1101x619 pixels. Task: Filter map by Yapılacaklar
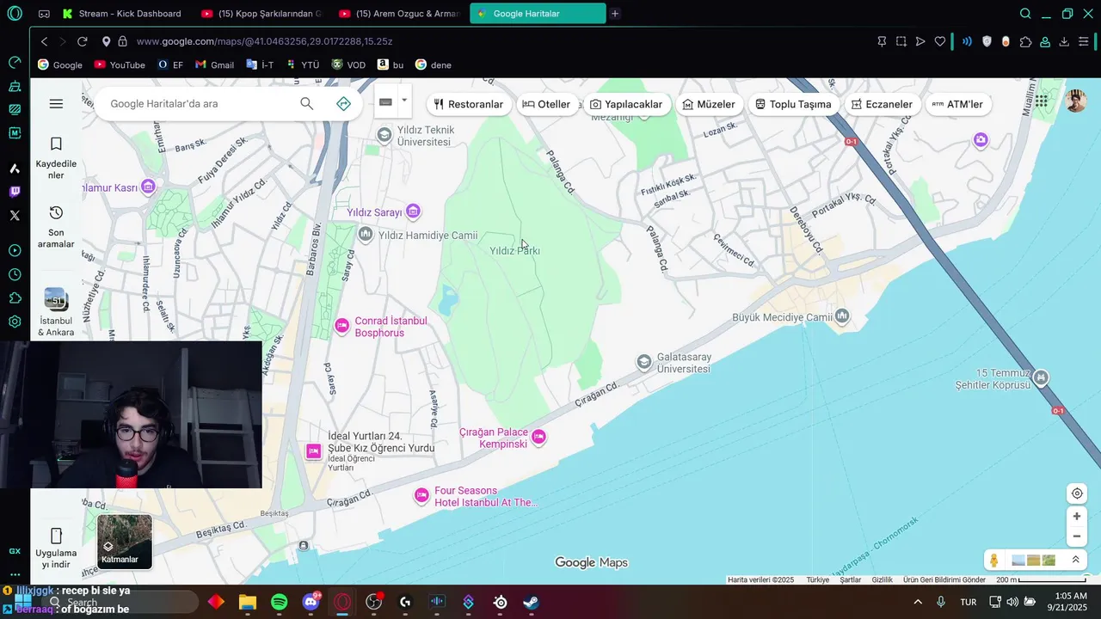[626, 104]
